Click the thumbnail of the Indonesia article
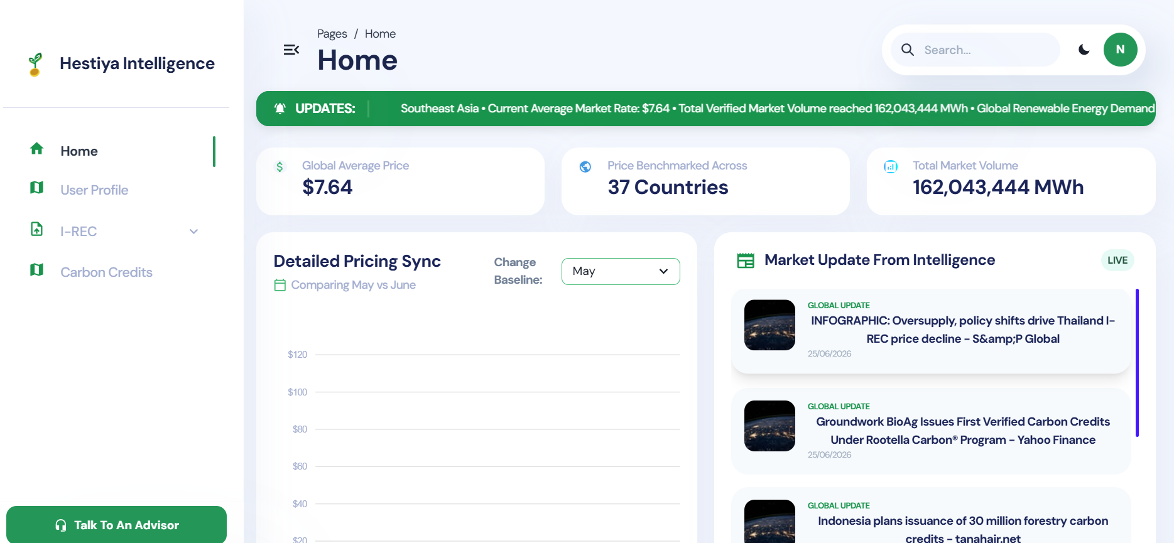Image resolution: width=1174 pixels, height=543 pixels. click(769, 522)
